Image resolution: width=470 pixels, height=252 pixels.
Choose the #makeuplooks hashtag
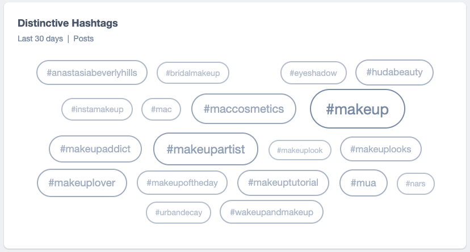pos(380,149)
